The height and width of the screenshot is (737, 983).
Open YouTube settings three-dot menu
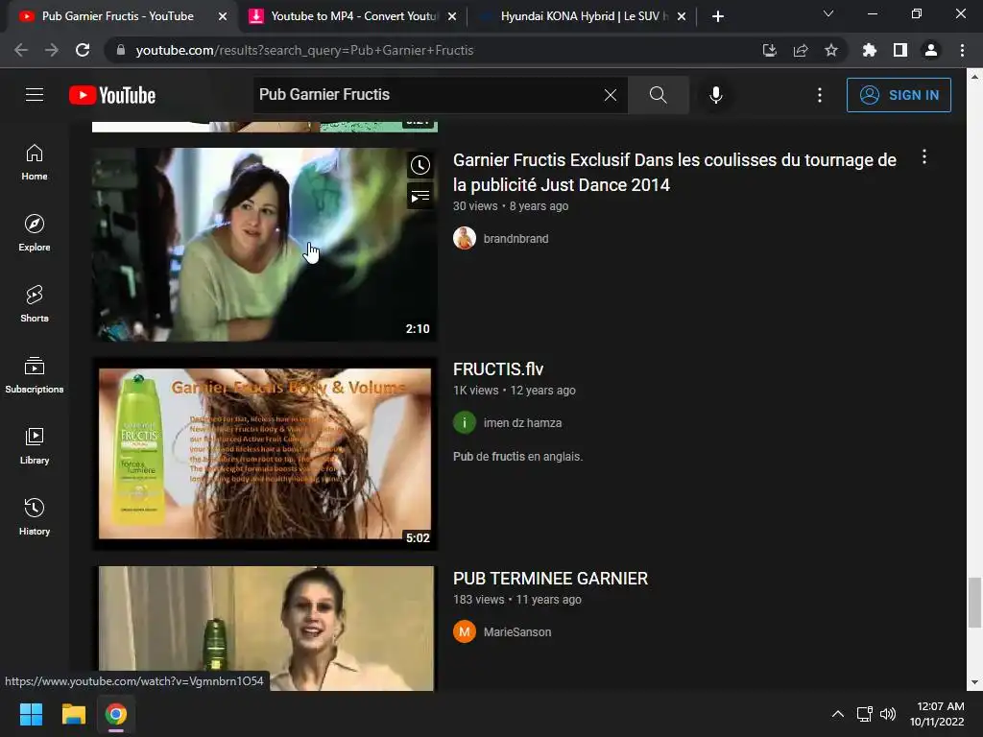tap(820, 95)
